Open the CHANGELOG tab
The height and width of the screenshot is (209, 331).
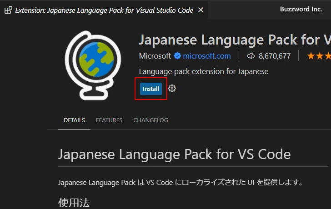click(151, 120)
